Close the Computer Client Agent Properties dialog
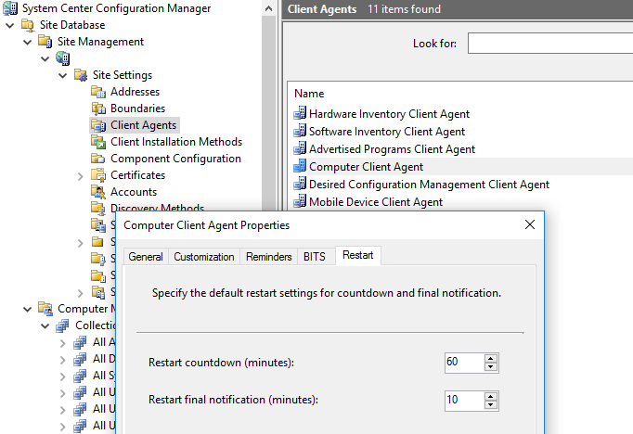Viewport: 633px width, 434px height. [530, 224]
